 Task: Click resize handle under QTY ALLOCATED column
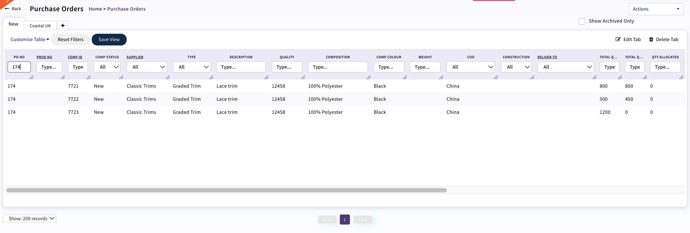681,78
